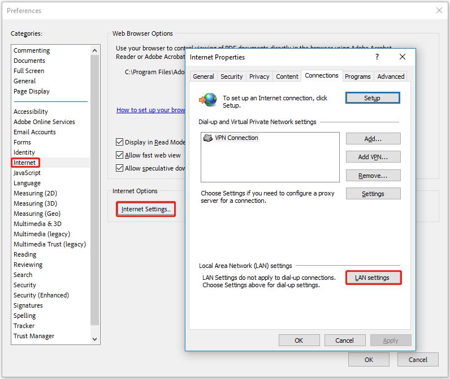Toggle Allow speculative downloading checkbox
The image size is (450, 379).
point(119,168)
